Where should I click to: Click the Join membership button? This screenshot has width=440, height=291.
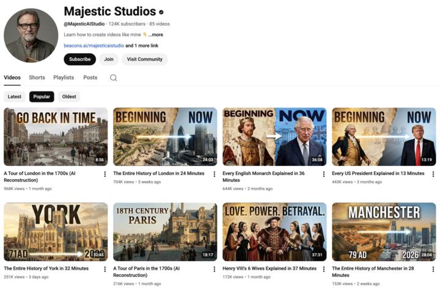tap(109, 59)
